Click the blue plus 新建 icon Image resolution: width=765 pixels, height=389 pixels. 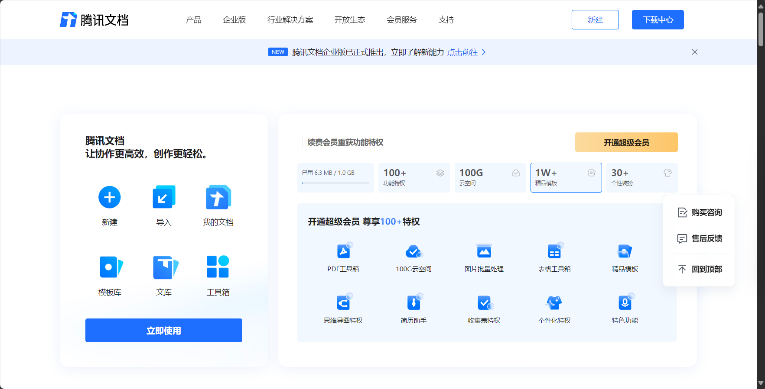tap(110, 197)
